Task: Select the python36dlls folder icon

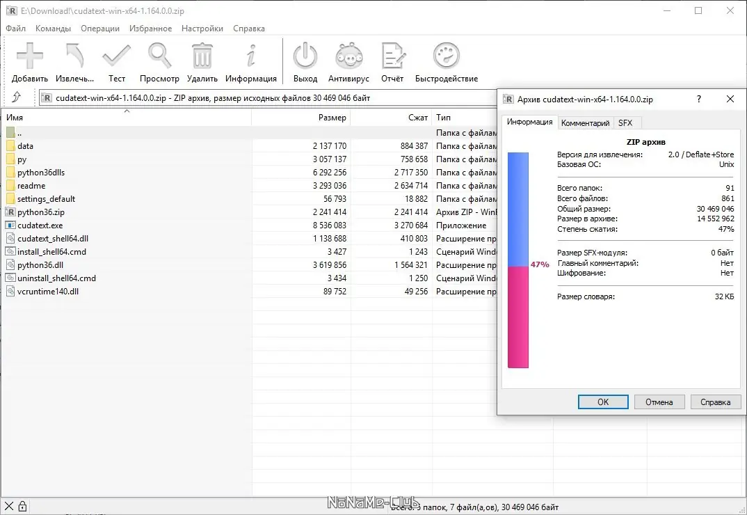Action: [x=10, y=172]
